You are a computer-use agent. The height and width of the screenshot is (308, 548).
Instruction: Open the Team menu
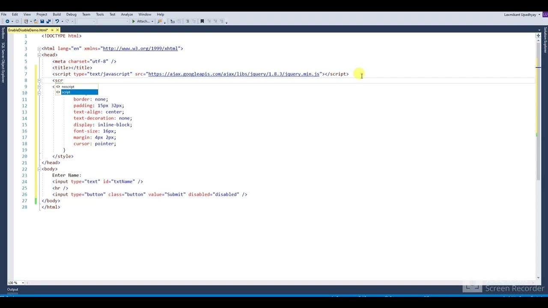[86, 15]
